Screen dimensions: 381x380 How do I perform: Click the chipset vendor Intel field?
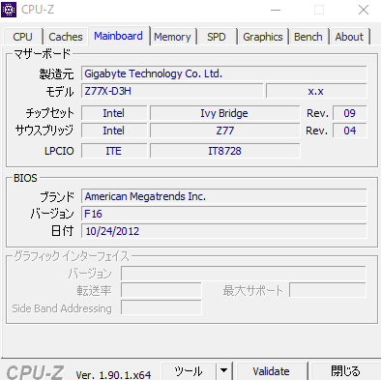pos(114,113)
